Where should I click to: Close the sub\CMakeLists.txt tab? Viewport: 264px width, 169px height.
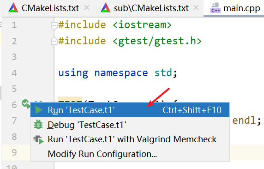tap(196, 7)
